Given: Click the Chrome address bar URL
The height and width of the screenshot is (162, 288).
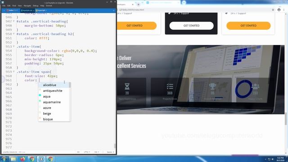Looking at the screenshot, I should pyautogui.click(x=131, y=10).
